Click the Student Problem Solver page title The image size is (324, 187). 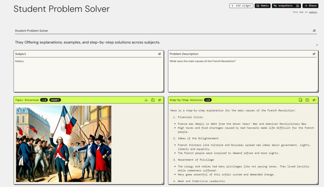tap(62, 9)
